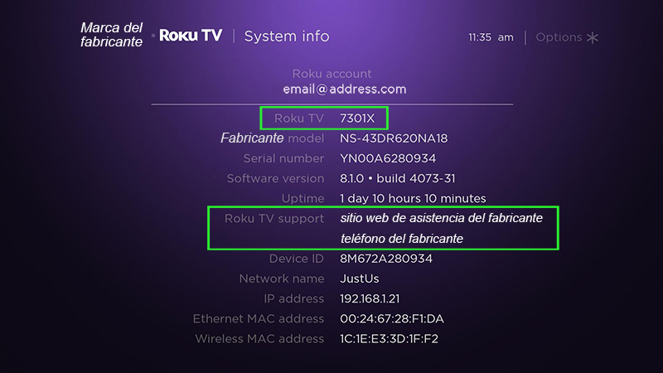This screenshot has width=663, height=373.
Task: Select the Wireless MAC address value
Action: 390,338
